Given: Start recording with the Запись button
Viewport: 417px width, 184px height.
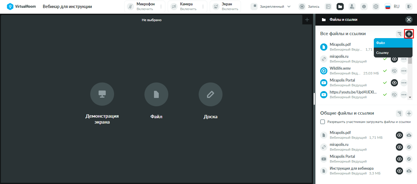Looking at the screenshot, I should (309, 7).
